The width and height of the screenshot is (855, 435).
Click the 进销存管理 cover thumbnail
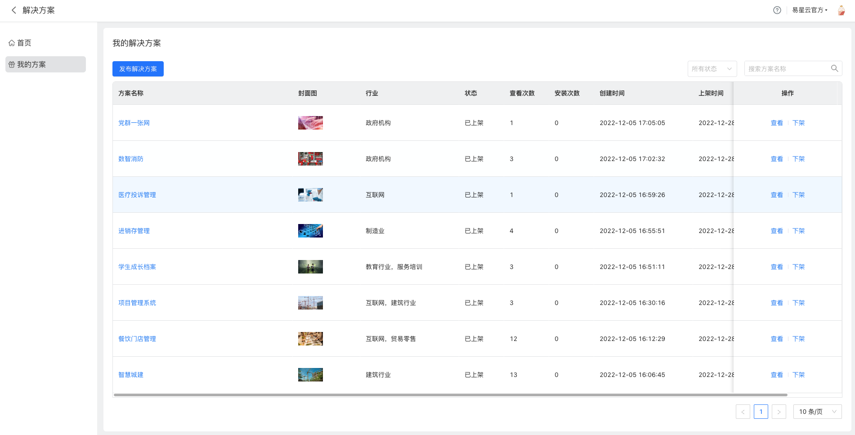(310, 231)
